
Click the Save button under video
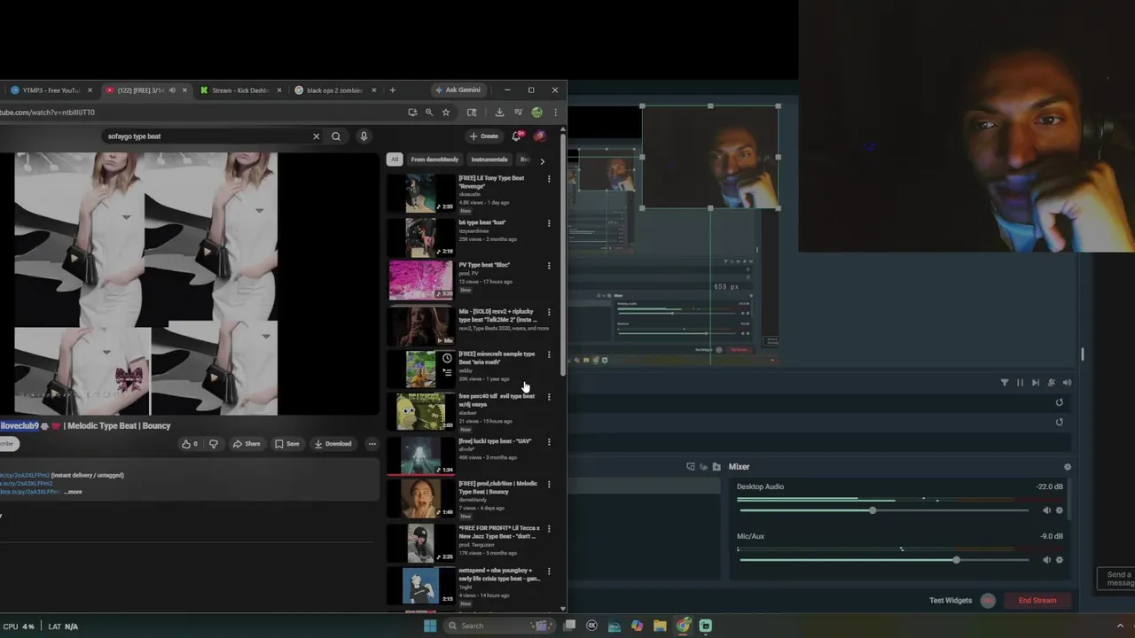pyautogui.click(x=286, y=444)
